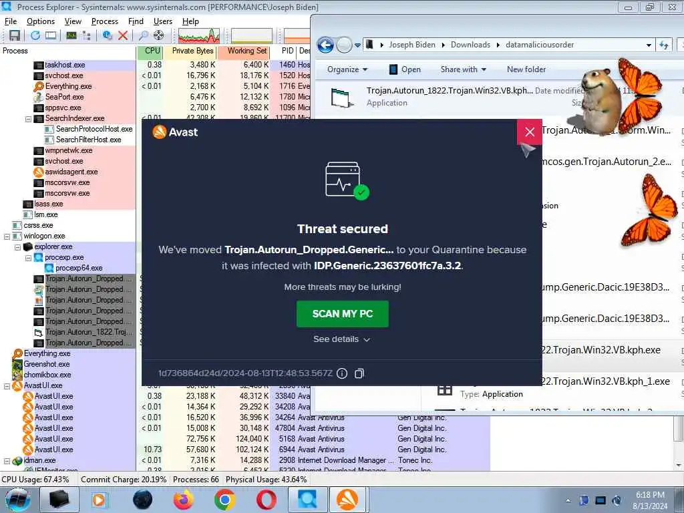Open the Find menu
The height and width of the screenshot is (513, 684).
[136, 21]
